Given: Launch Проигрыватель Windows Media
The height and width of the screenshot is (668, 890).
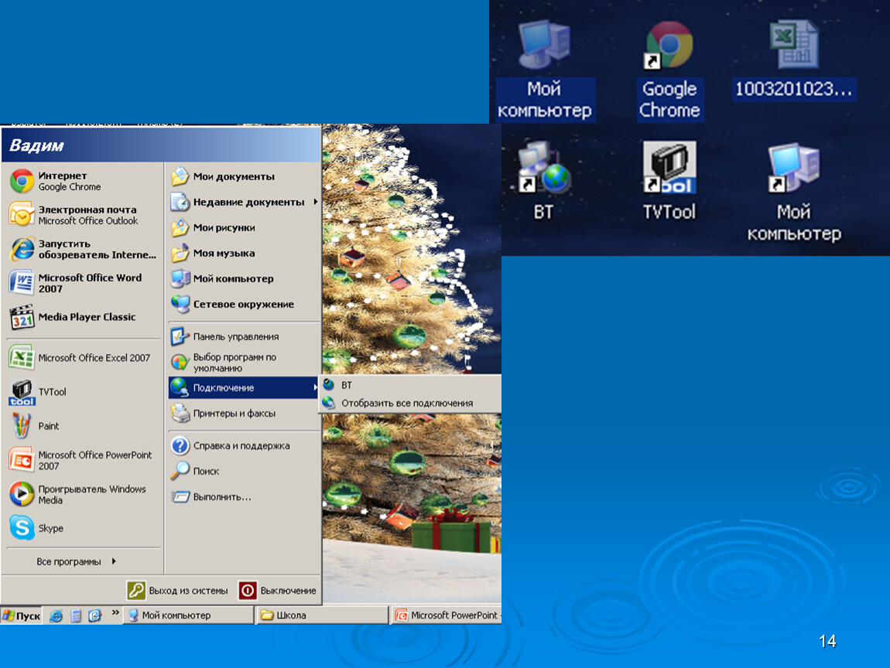Looking at the screenshot, I should coord(83,494).
